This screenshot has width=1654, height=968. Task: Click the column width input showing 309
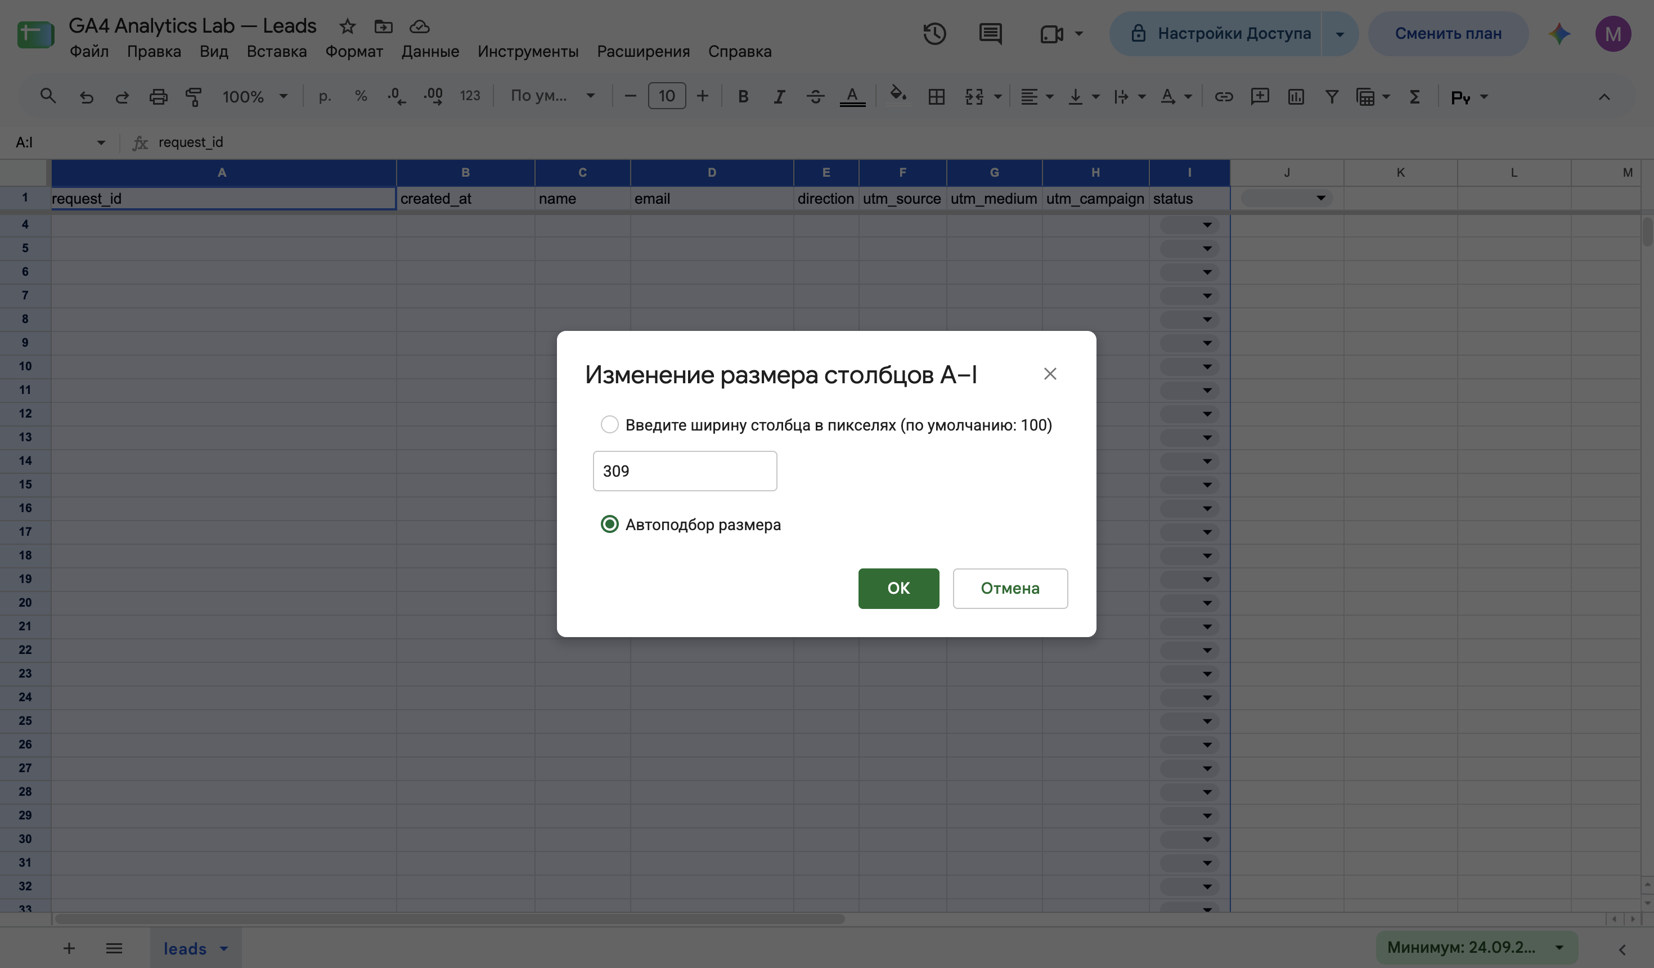pyautogui.click(x=685, y=471)
